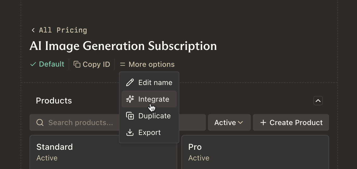The width and height of the screenshot is (357, 169).
Task: Select Integrate from the options menu
Action: pos(154,99)
